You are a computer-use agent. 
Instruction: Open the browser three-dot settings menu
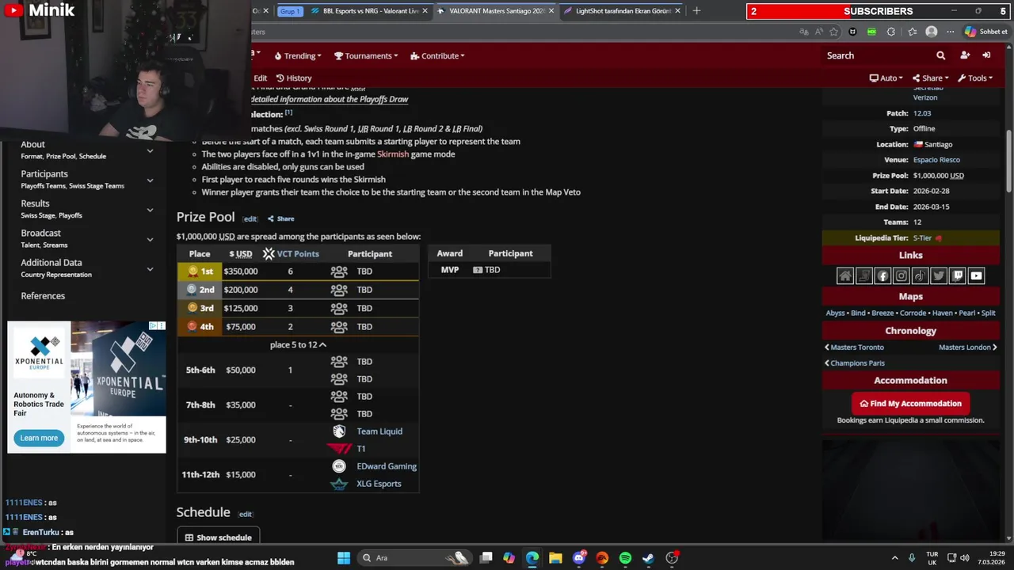950,32
